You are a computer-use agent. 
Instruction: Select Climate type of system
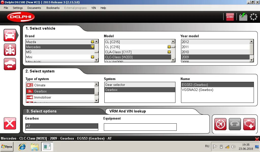60,85
